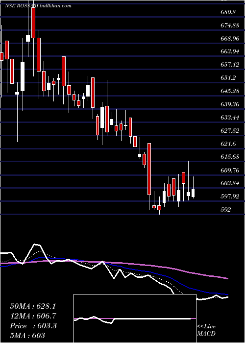Click the NSE ROSSARI bullkhan.com title
Viewport: 245px width, 343px height.
[x=38, y=6]
